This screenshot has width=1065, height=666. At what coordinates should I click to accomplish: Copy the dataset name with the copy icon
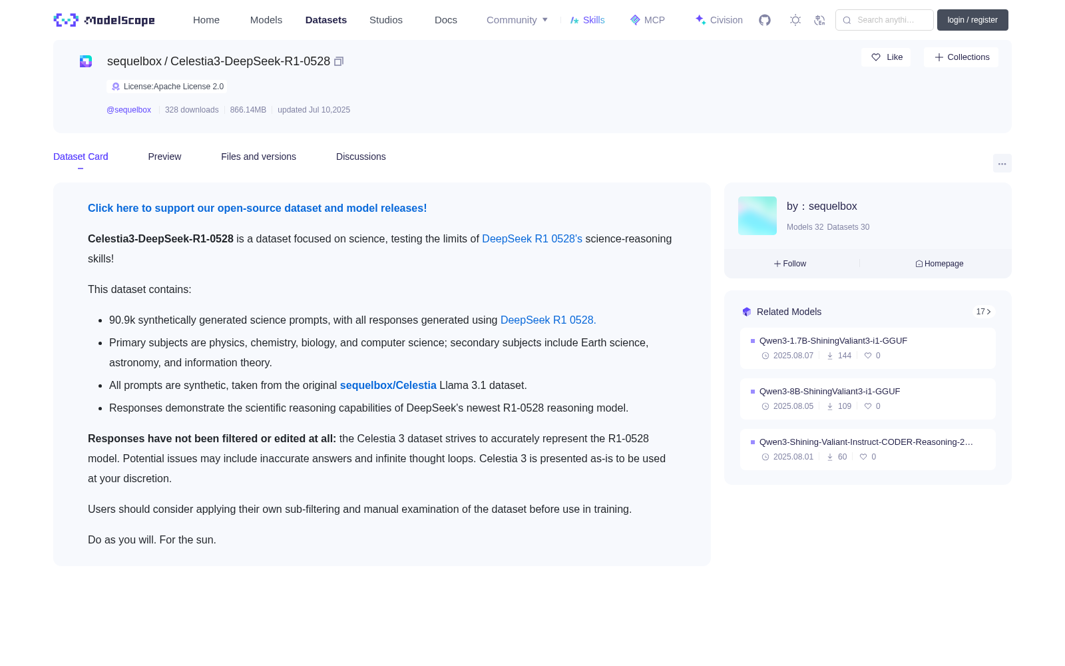(339, 61)
